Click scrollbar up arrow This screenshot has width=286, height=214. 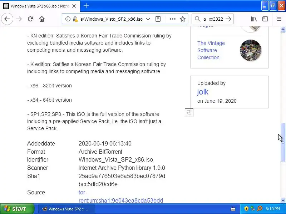(283, 29)
